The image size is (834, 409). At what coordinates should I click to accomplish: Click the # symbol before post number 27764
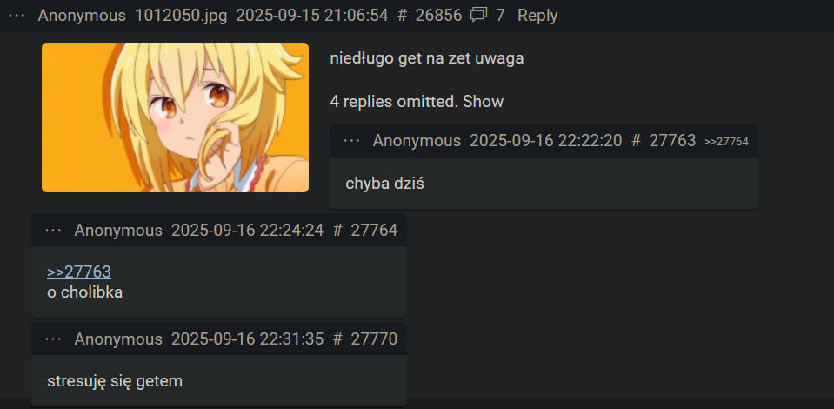[x=337, y=230]
